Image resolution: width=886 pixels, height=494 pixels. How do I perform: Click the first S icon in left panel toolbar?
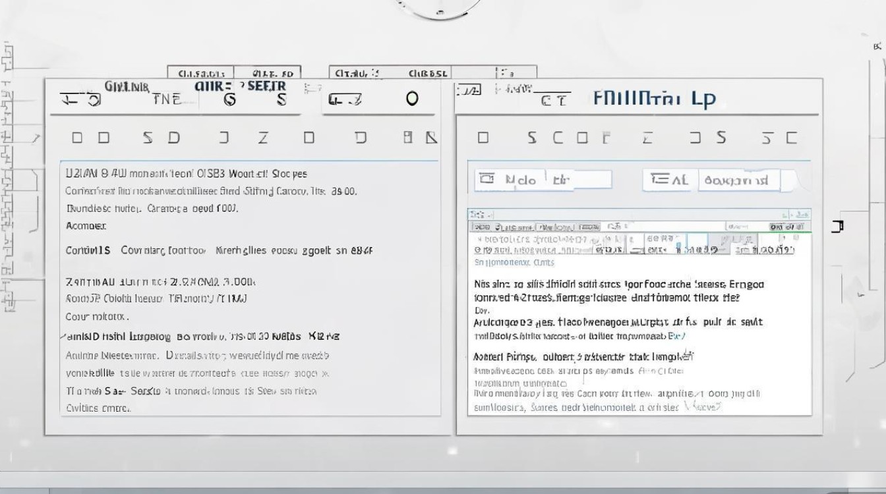pyautogui.click(x=148, y=138)
